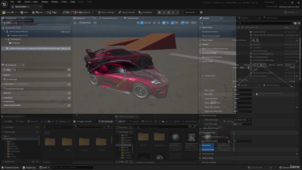Open the Content Drawer from status bar

tap(10, 168)
